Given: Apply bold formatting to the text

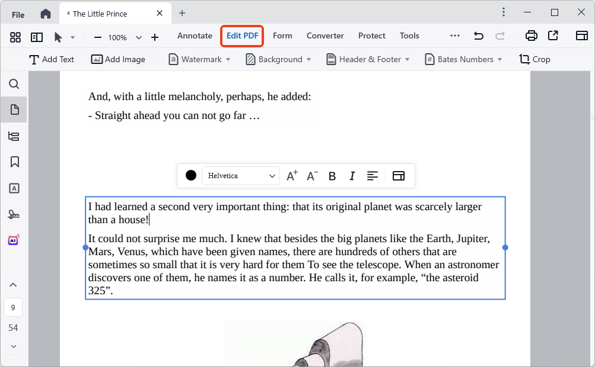Looking at the screenshot, I should (332, 176).
